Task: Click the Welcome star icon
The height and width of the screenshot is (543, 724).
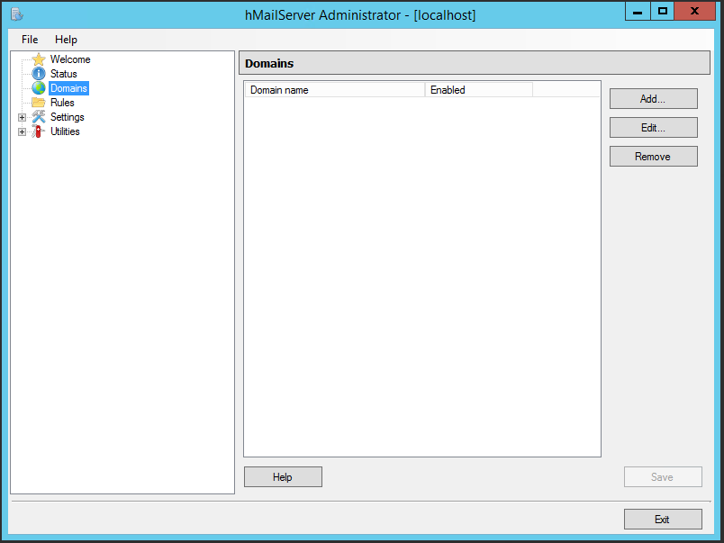Action: click(x=39, y=59)
